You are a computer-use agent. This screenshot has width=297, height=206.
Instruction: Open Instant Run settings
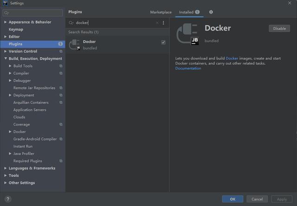pyautogui.click(x=23, y=146)
